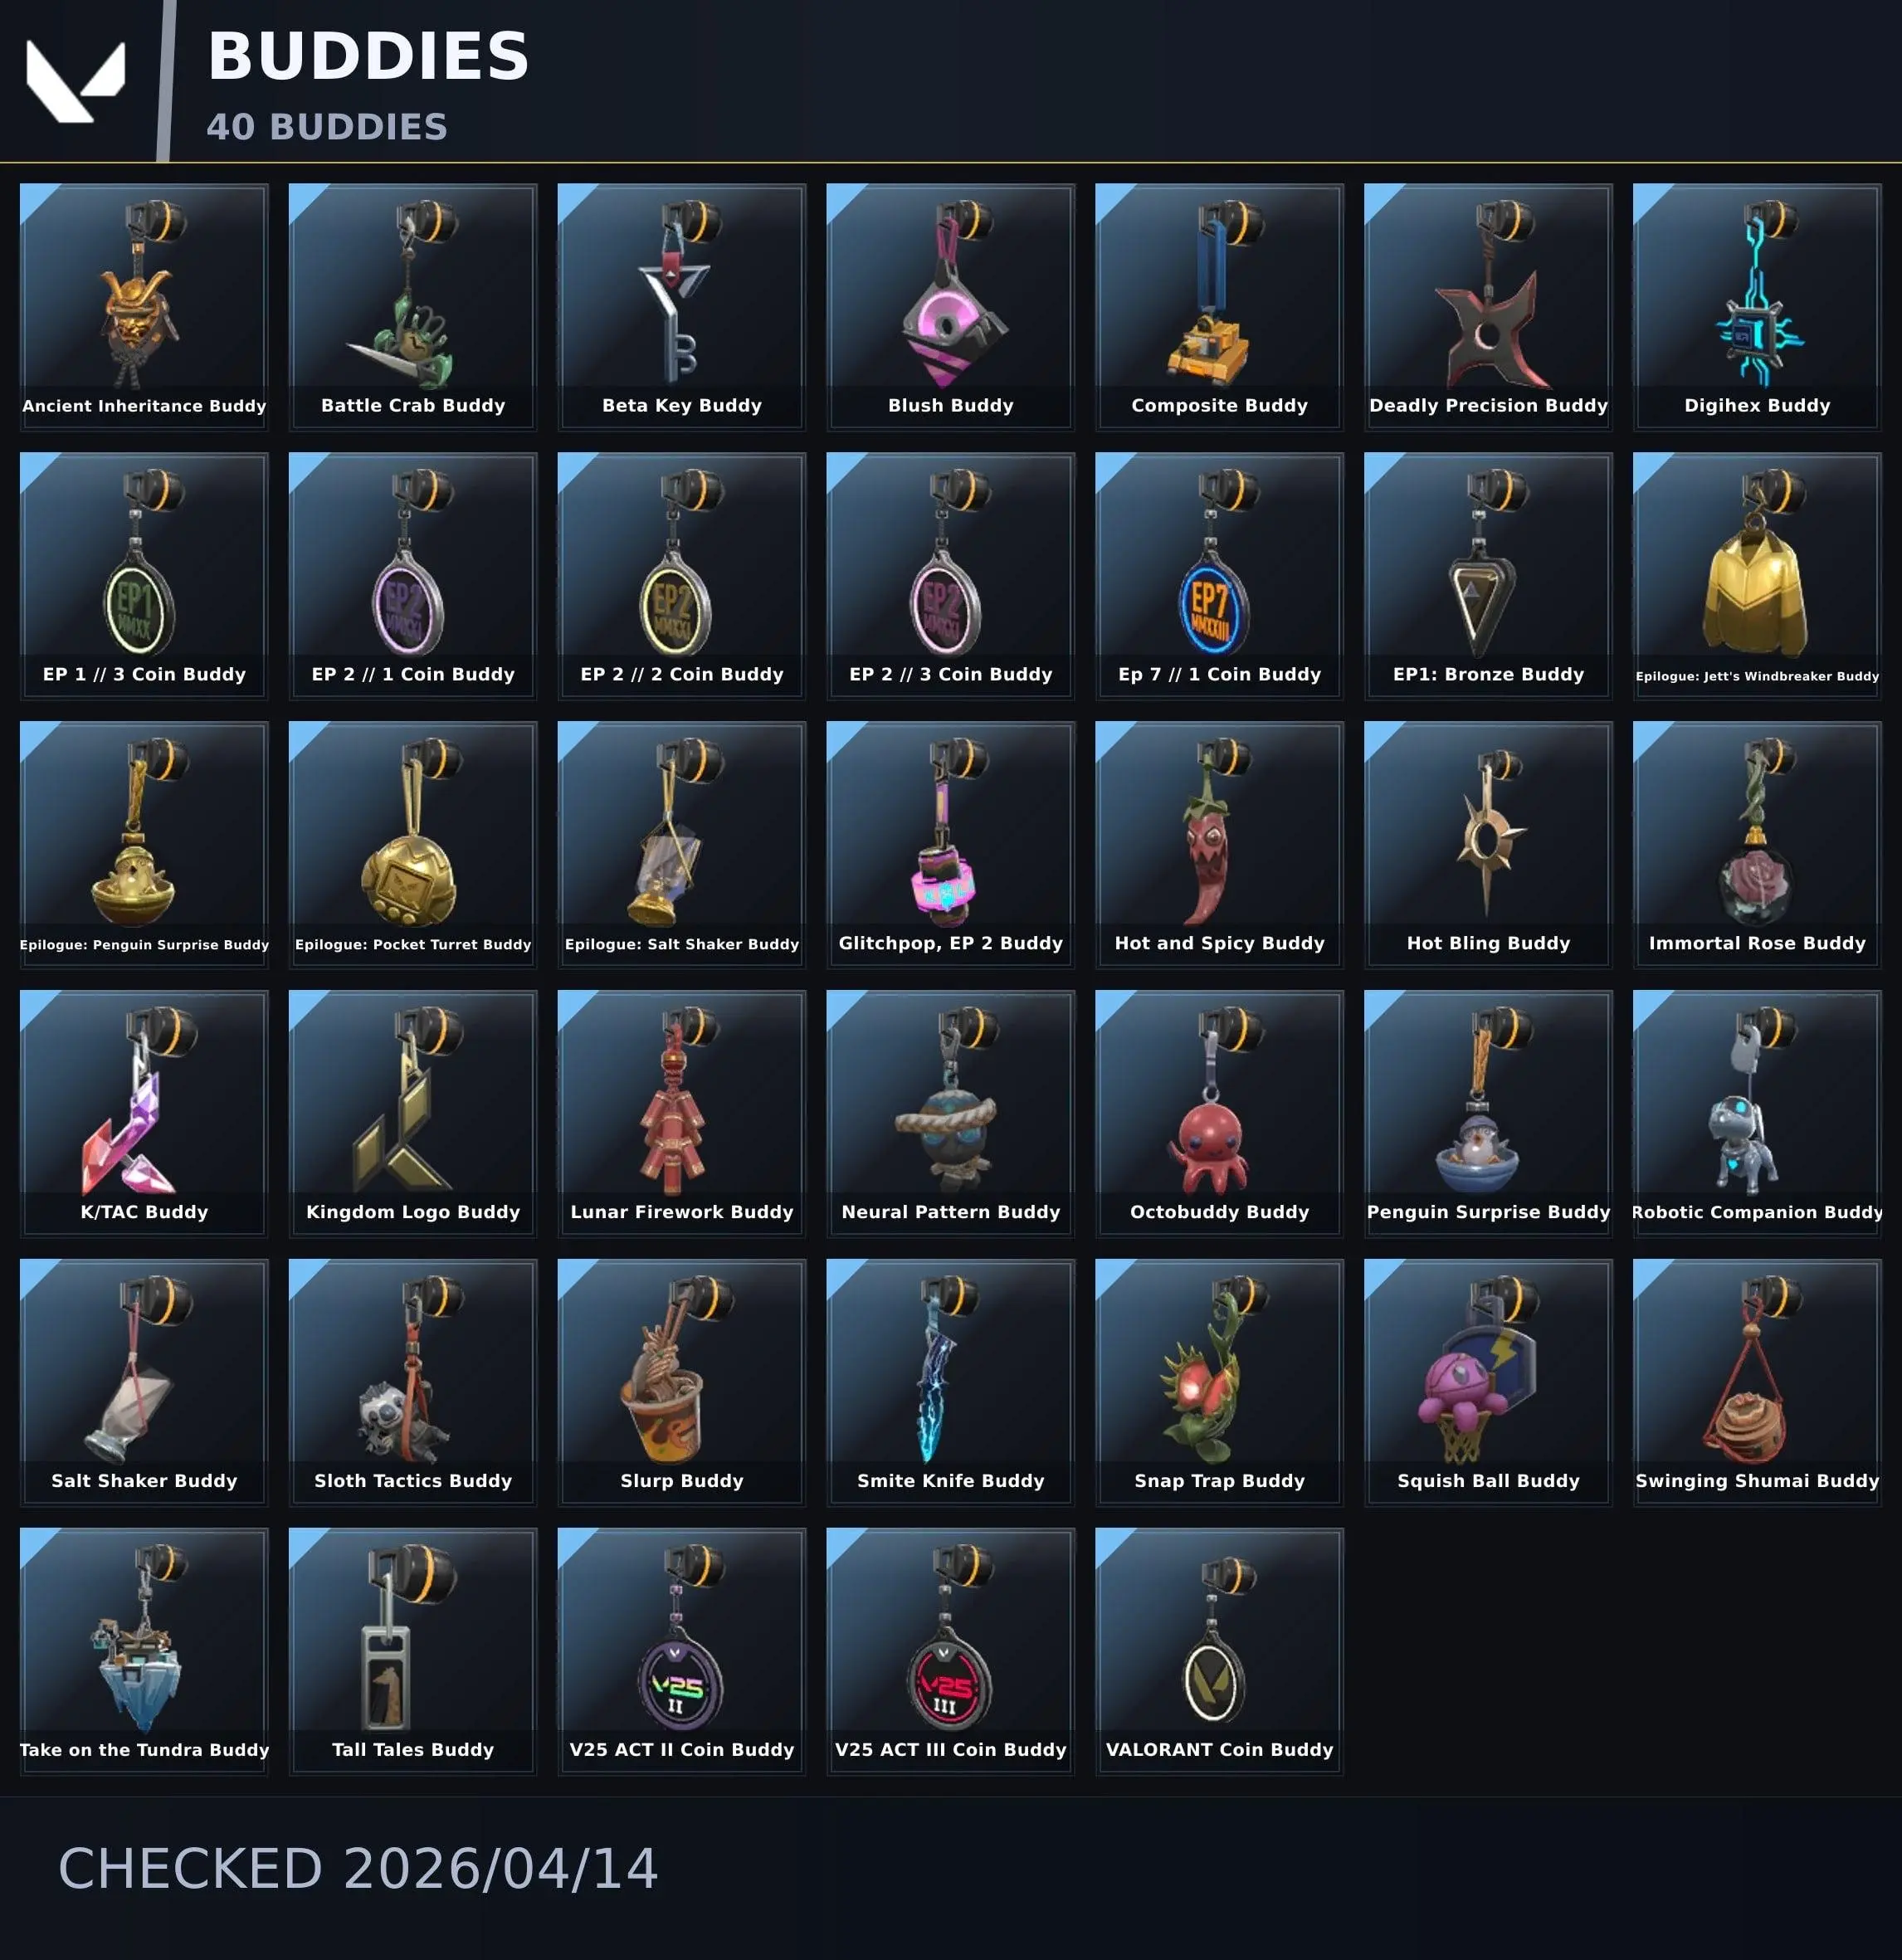Open the Kingdom Logo Buddy

point(413,1114)
